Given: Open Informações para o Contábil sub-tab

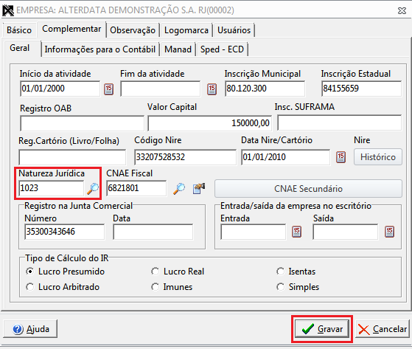Looking at the screenshot, I should click(x=100, y=49).
